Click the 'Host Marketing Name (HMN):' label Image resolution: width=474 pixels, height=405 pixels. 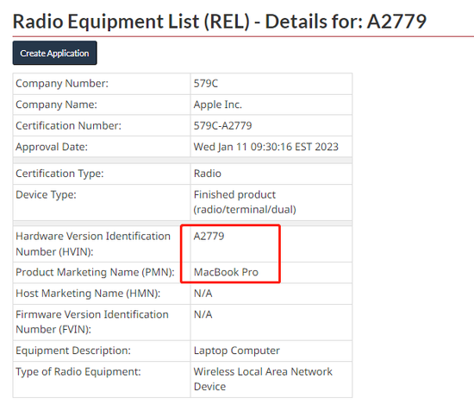point(88,294)
